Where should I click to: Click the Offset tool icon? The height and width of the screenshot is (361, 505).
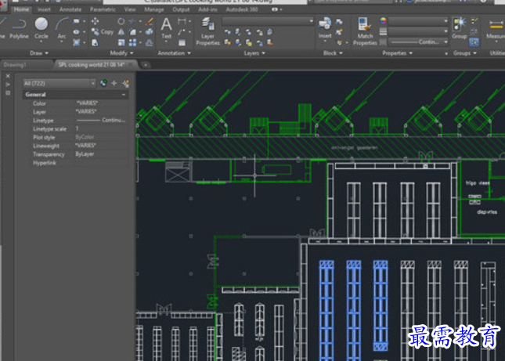(x=149, y=42)
